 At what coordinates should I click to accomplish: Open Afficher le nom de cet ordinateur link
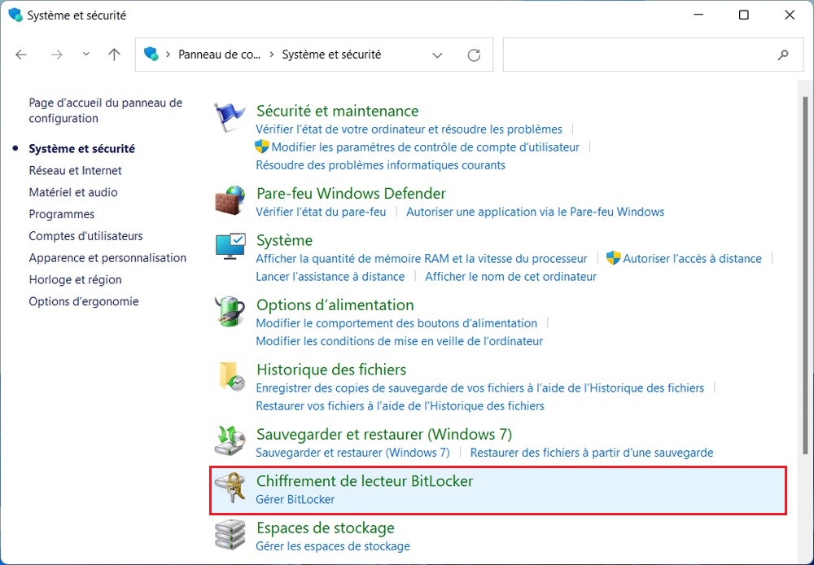[x=511, y=276]
